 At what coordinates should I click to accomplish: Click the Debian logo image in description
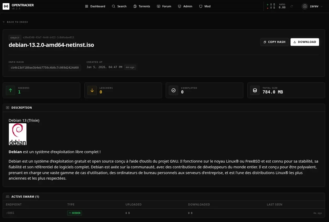18,134
